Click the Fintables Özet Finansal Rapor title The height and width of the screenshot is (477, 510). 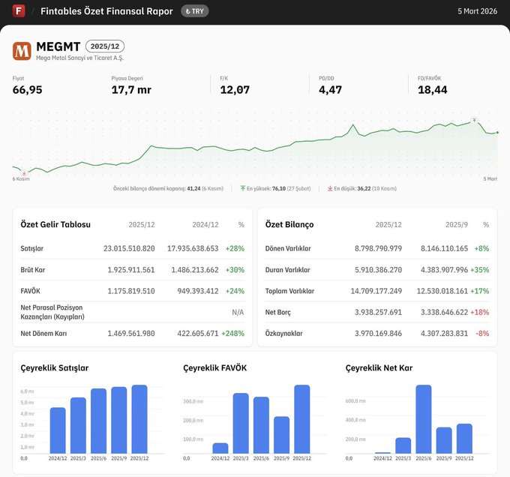106,11
